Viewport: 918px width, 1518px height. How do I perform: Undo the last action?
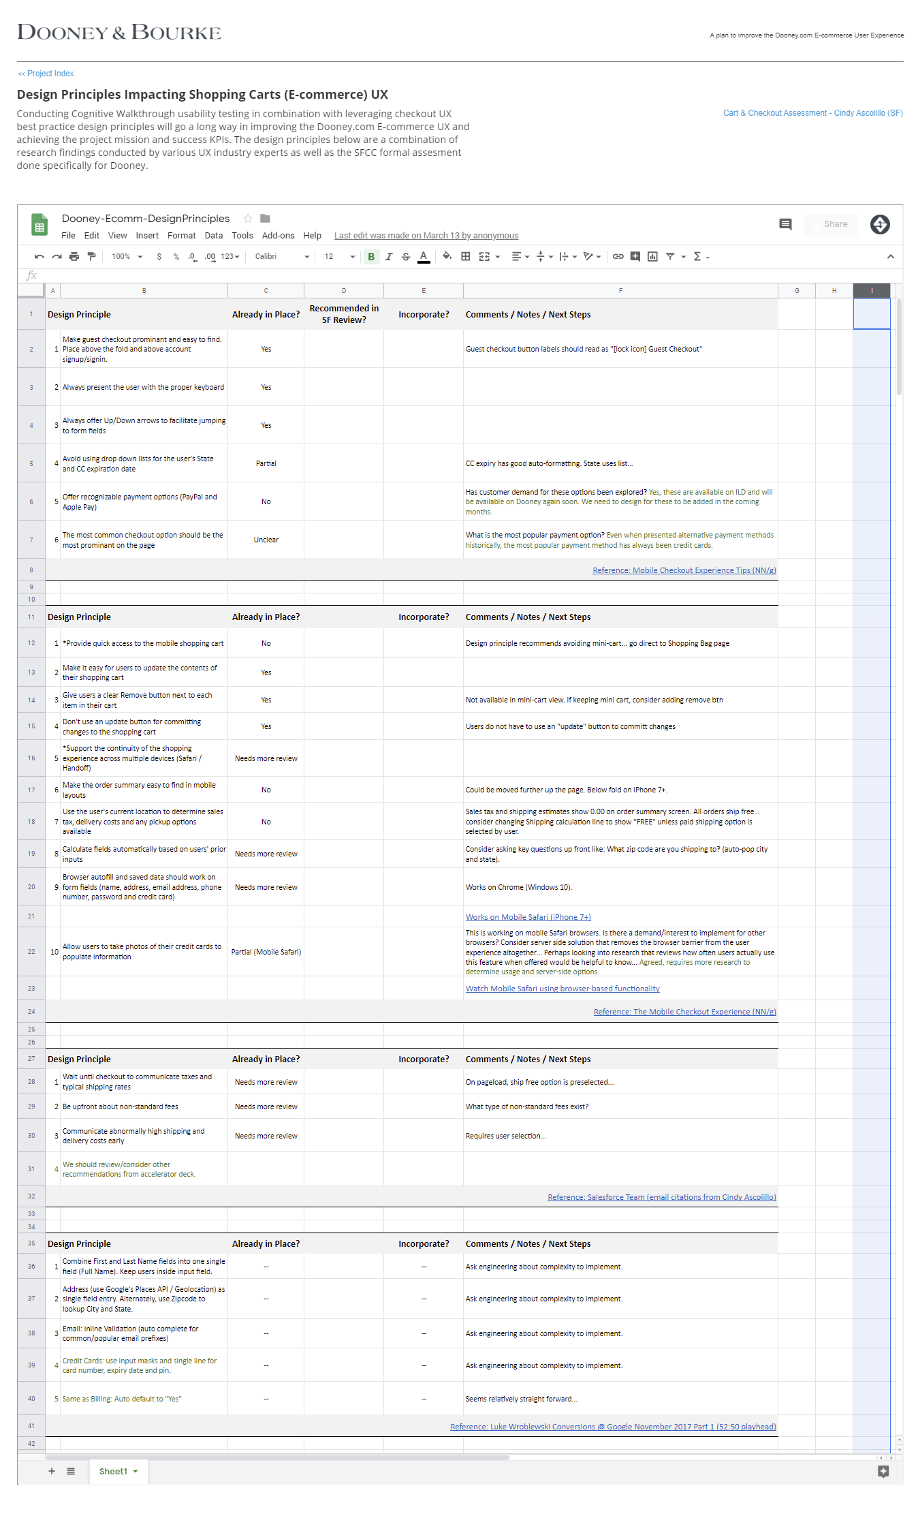39,257
